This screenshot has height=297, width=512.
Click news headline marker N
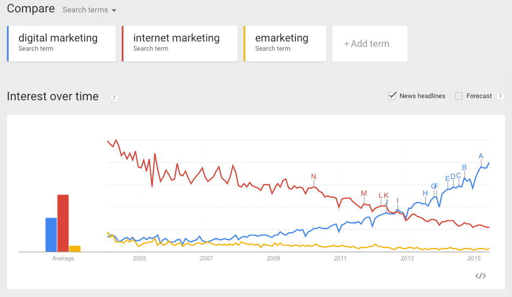[x=314, y=177]
